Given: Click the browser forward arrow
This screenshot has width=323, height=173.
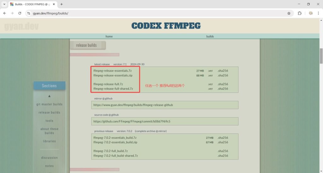Looking at the screenshot, I should coord(12,13).
